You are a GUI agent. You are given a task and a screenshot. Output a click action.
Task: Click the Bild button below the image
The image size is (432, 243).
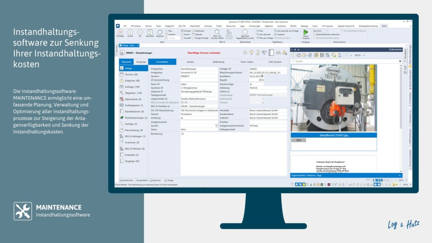click(299, 140)
